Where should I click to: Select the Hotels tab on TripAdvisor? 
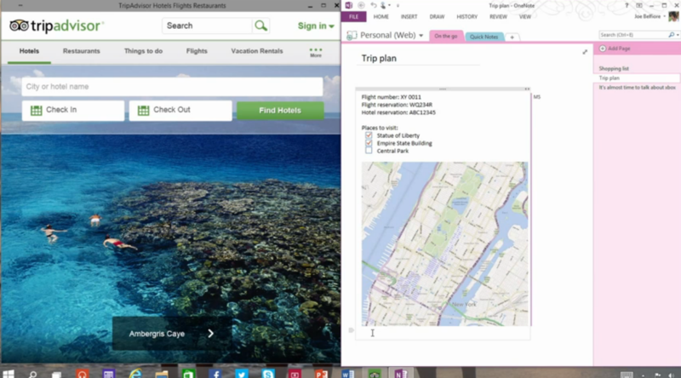point(29,51)
